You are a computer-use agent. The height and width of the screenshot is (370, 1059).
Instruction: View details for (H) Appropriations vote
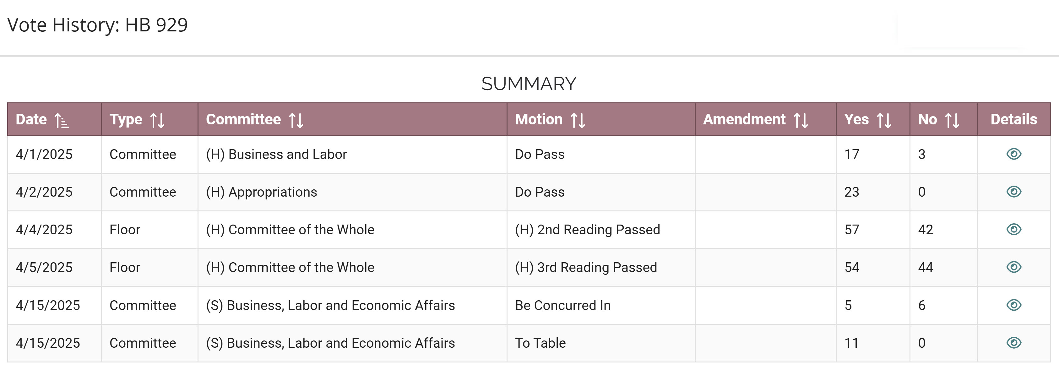click(x=1013, y=192)
